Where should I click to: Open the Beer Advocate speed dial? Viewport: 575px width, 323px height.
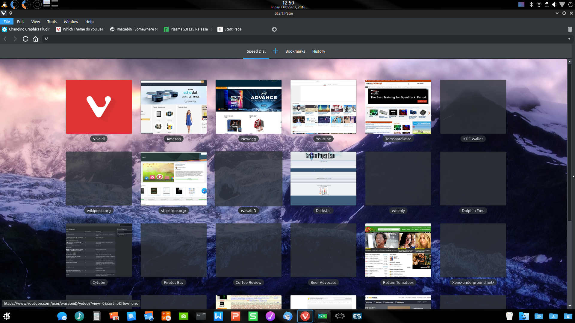pos(323,250)
